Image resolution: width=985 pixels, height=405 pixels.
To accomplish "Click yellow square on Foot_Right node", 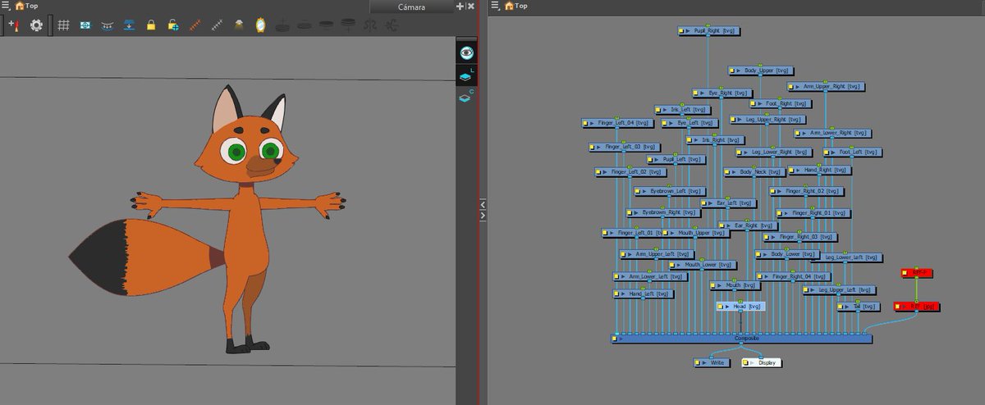I will [x=753, y=104].
